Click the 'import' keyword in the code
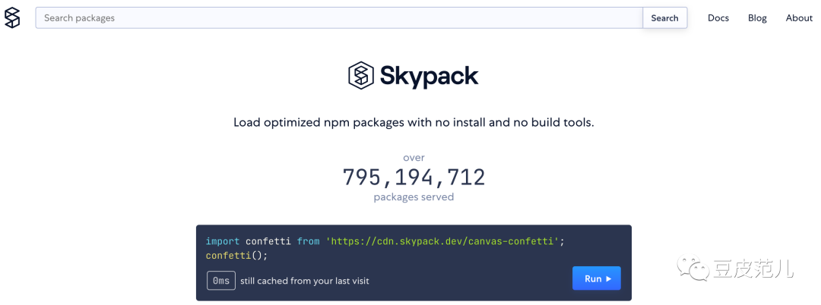The width and height of the screenshot is (821, 305). (x=223, y=241)
